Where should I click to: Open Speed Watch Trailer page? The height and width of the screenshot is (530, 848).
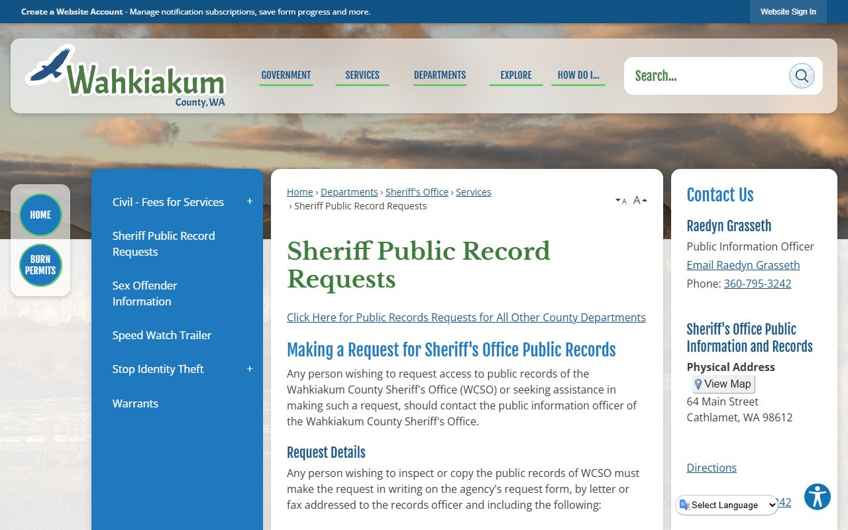(x=162, y=335)
